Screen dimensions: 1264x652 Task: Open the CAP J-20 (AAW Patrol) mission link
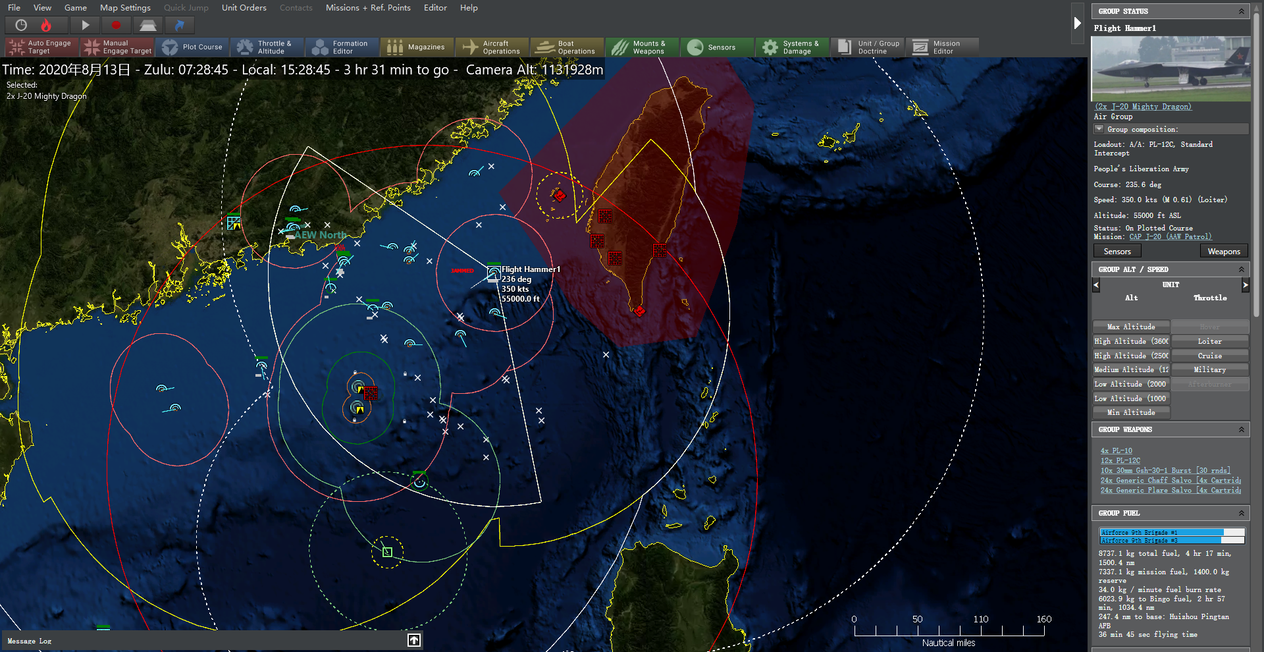[x=1170, y=237]
